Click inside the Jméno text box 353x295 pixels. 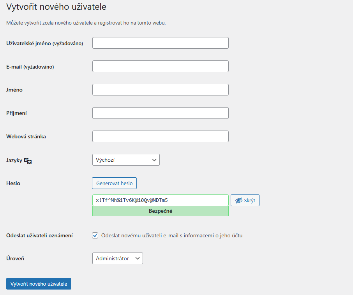coord(160,89)
